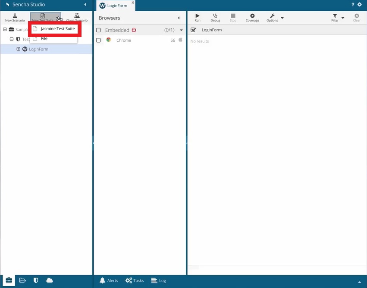
Task: Collapse the Browsers panel
Action: [179, 18]
